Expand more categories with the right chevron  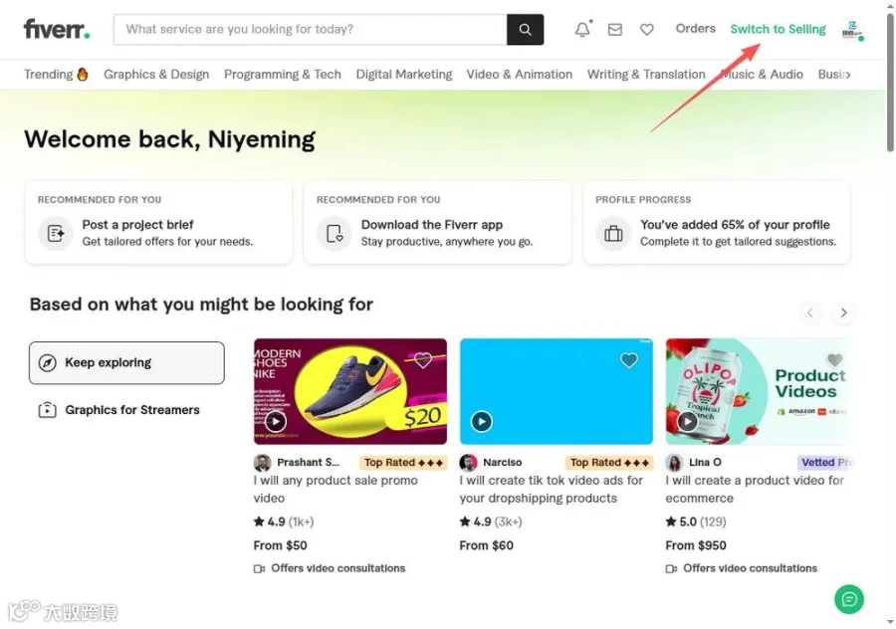pos(848,75)
